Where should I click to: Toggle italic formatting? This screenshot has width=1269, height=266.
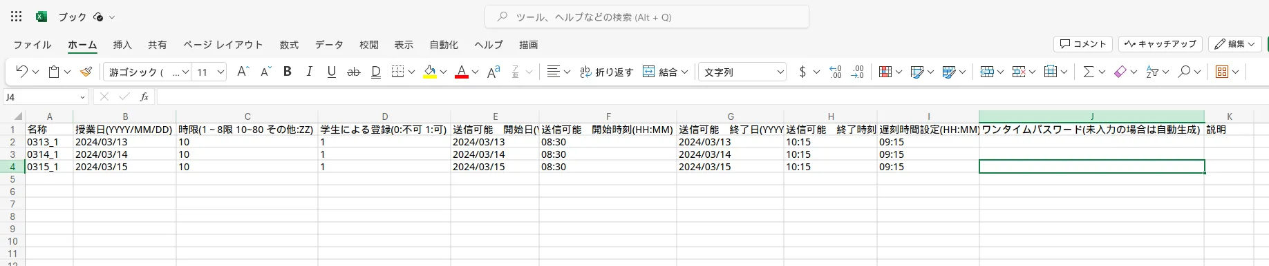point(309,72)
